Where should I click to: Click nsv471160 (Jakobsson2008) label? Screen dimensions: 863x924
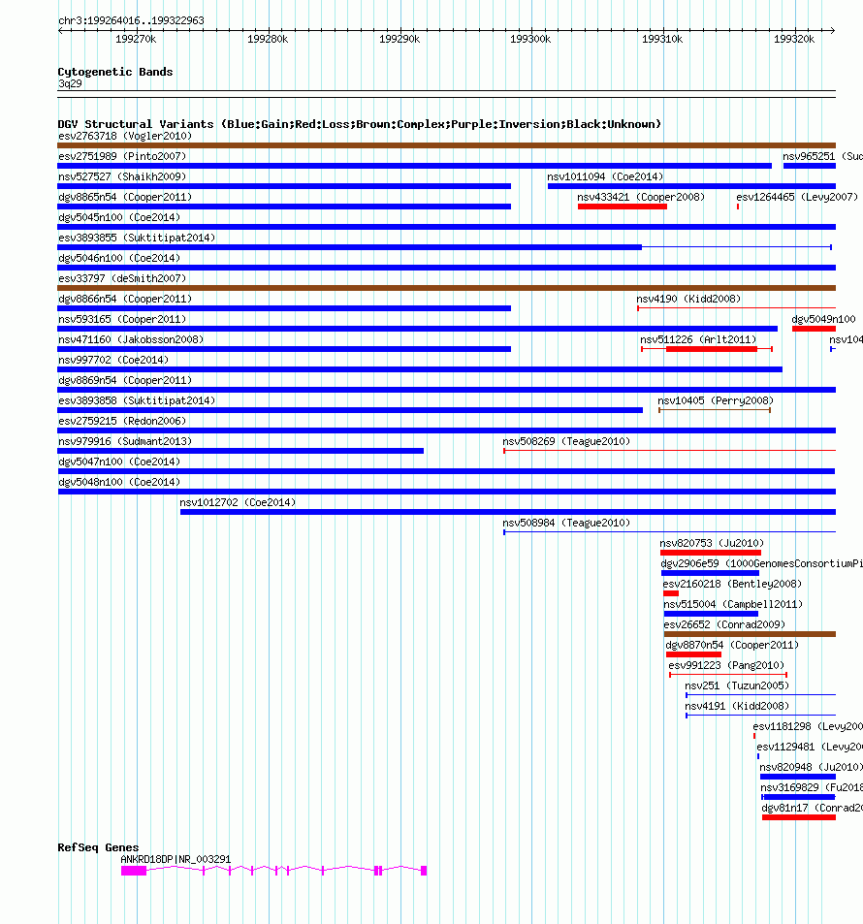coord(131,339)
